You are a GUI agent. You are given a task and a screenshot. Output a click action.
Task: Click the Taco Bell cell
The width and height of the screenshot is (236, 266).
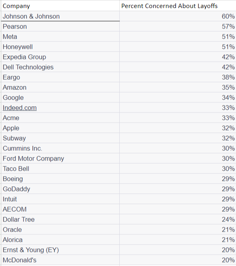[16, 169]
